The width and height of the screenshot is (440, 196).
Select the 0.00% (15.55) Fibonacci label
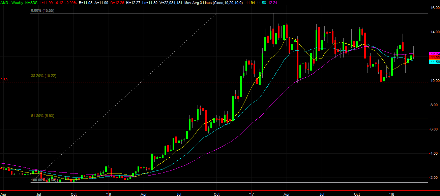click(x=43, y=11)
